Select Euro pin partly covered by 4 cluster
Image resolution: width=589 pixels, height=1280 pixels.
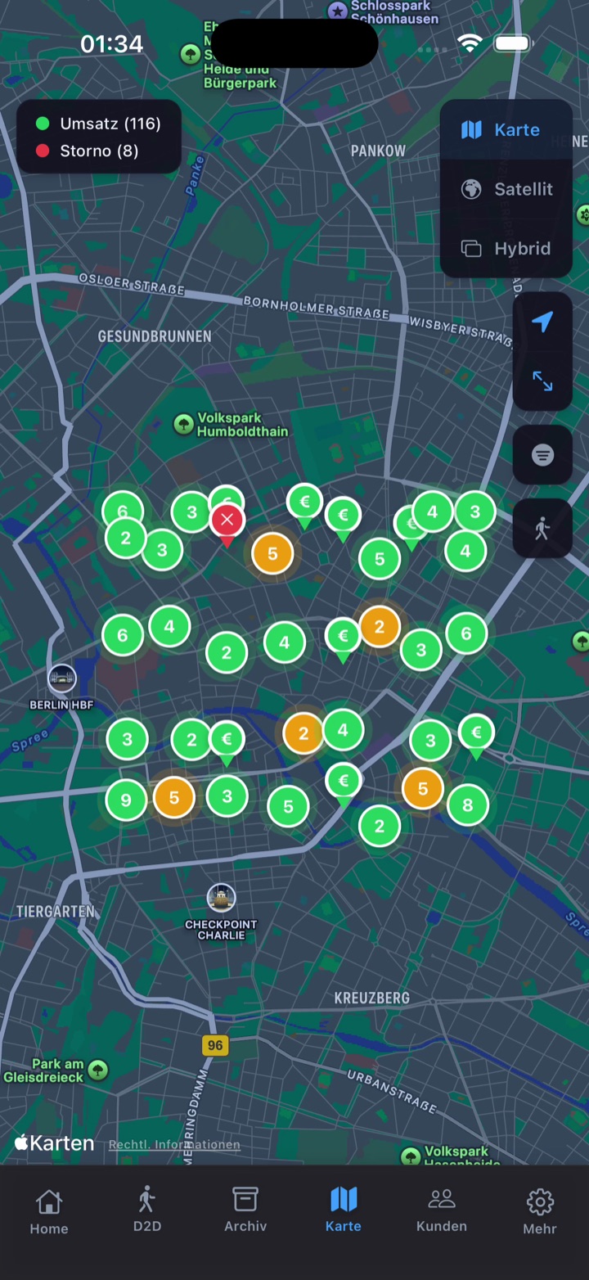[409, 526]
